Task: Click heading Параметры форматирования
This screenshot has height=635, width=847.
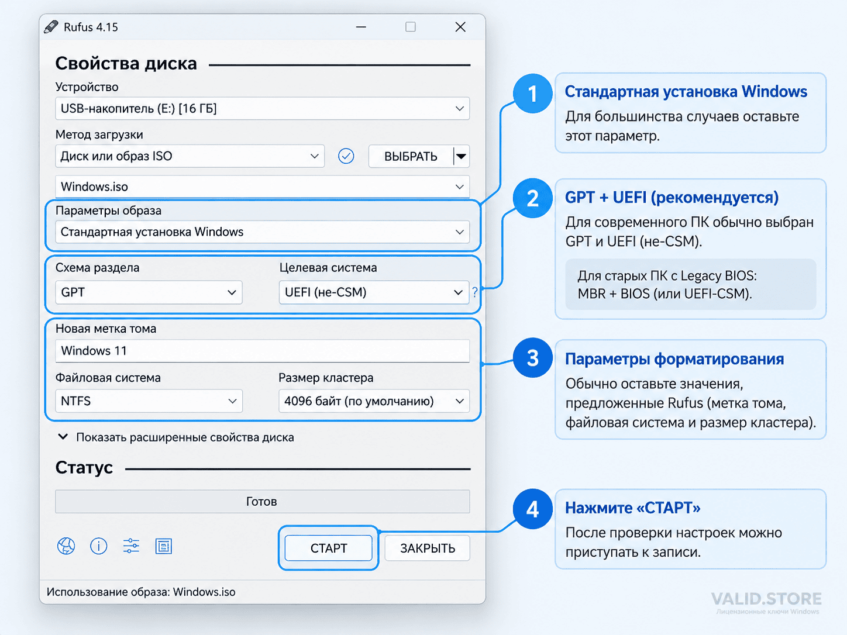Action: pos(674,359)
